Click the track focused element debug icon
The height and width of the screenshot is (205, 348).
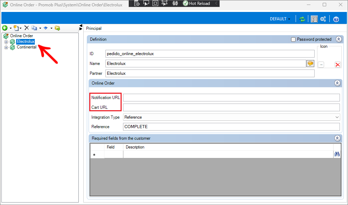[165, 3]
